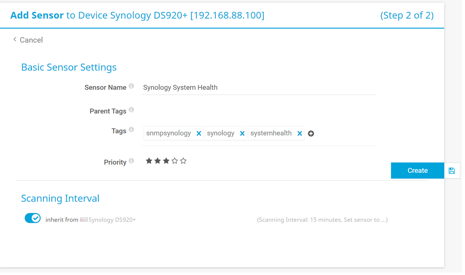Image resolution: width=465 pixels, height=275 pixels.
Task: Click the save/disk icon next to Create
Action: click(452, 170)
